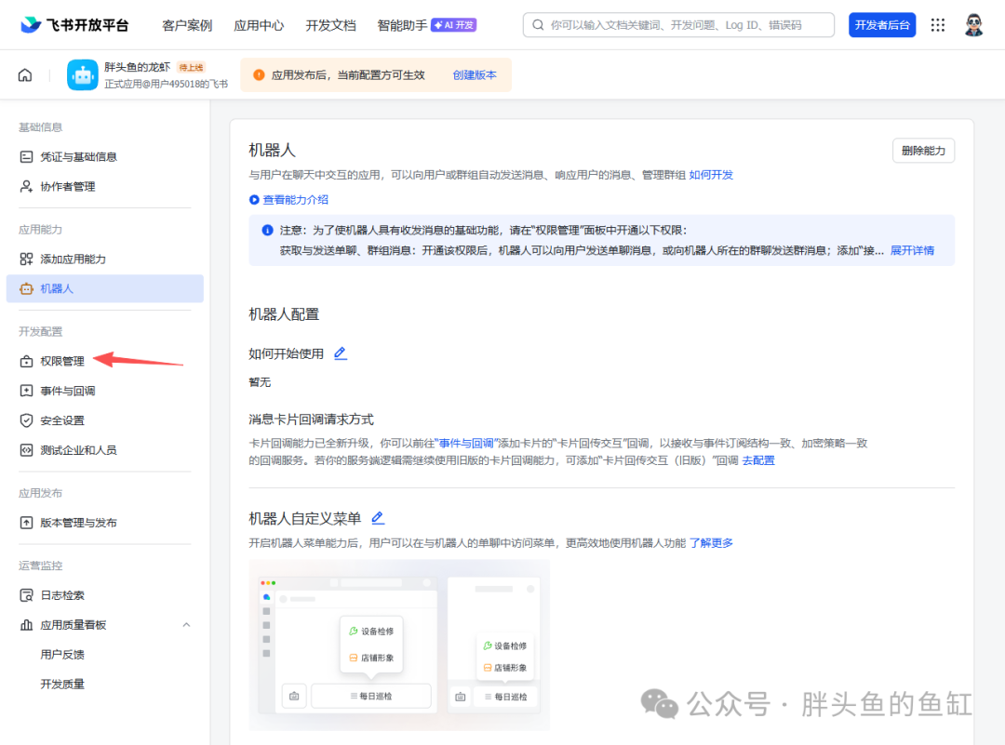Open 测试企业和人员 in the sidebar
Viewport: 1005px width, 745px height.
point(105,450)
